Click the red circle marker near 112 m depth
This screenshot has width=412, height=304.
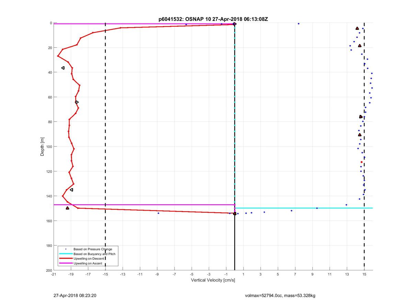(x=362, y=162)
